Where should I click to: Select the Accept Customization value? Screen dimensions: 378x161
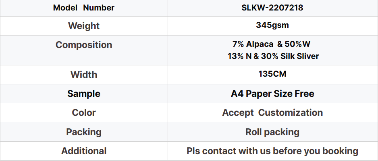pyautogui.click(x=272, y=113)
